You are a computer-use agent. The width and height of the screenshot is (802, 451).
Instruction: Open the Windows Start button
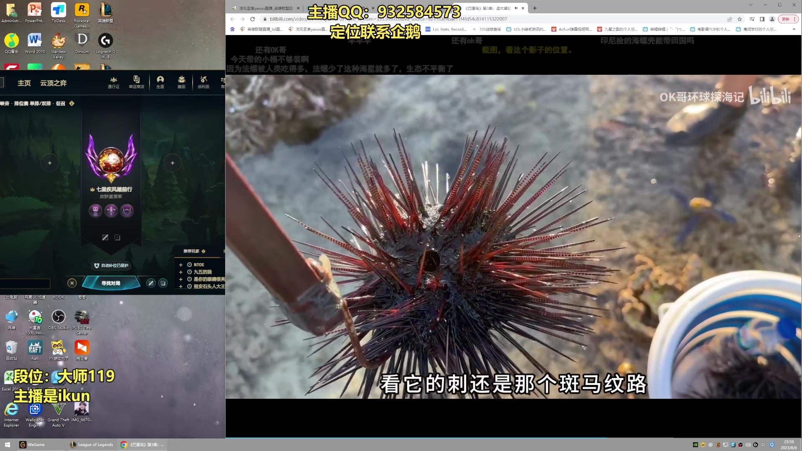[7, 445]
